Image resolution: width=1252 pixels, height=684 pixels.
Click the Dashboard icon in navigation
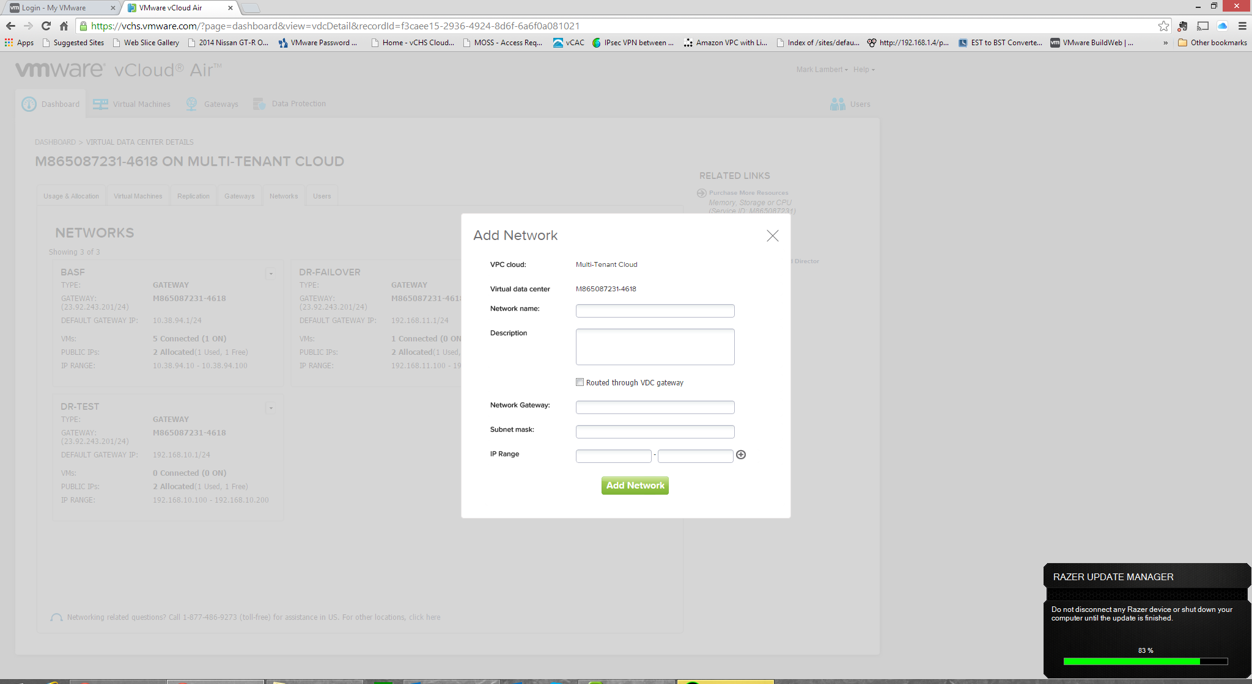tap(29, 104)
